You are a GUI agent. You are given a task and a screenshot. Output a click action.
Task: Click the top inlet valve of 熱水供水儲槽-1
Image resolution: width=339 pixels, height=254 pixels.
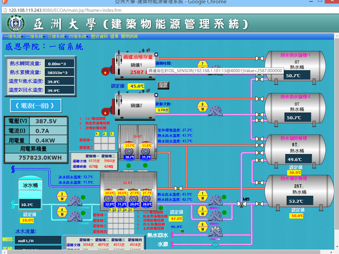(260, 58)
